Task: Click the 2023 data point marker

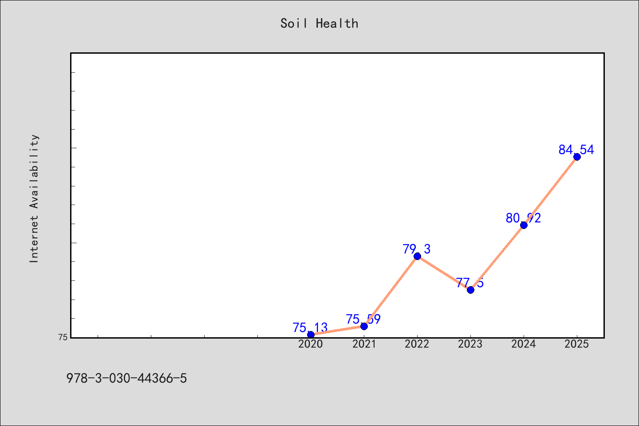Action: coord(470,290)
